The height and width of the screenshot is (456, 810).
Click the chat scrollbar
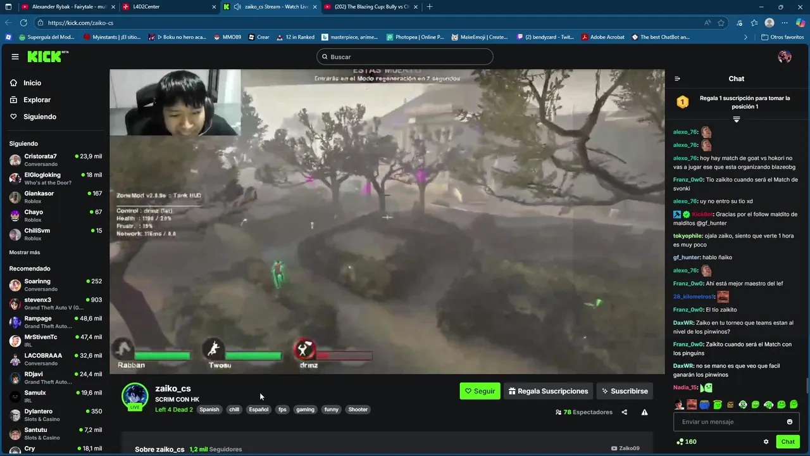pos(807,384)
